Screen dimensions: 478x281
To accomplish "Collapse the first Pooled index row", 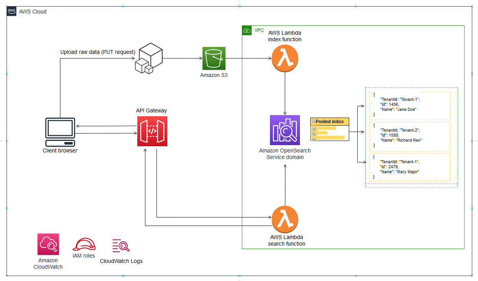I will point(314,129).
